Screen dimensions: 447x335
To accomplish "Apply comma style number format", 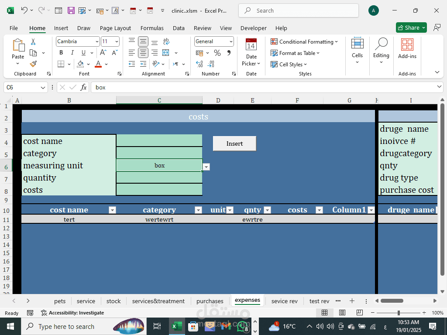I will tap(229, 53).
